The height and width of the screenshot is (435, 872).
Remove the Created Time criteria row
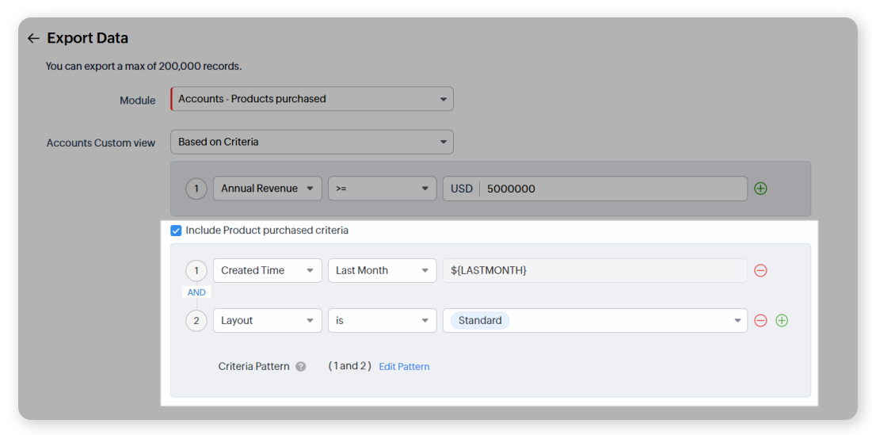click(x=760, y=270)
